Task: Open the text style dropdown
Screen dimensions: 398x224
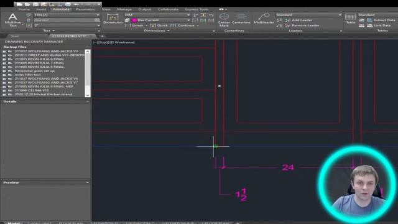Action: coord(98,15)
